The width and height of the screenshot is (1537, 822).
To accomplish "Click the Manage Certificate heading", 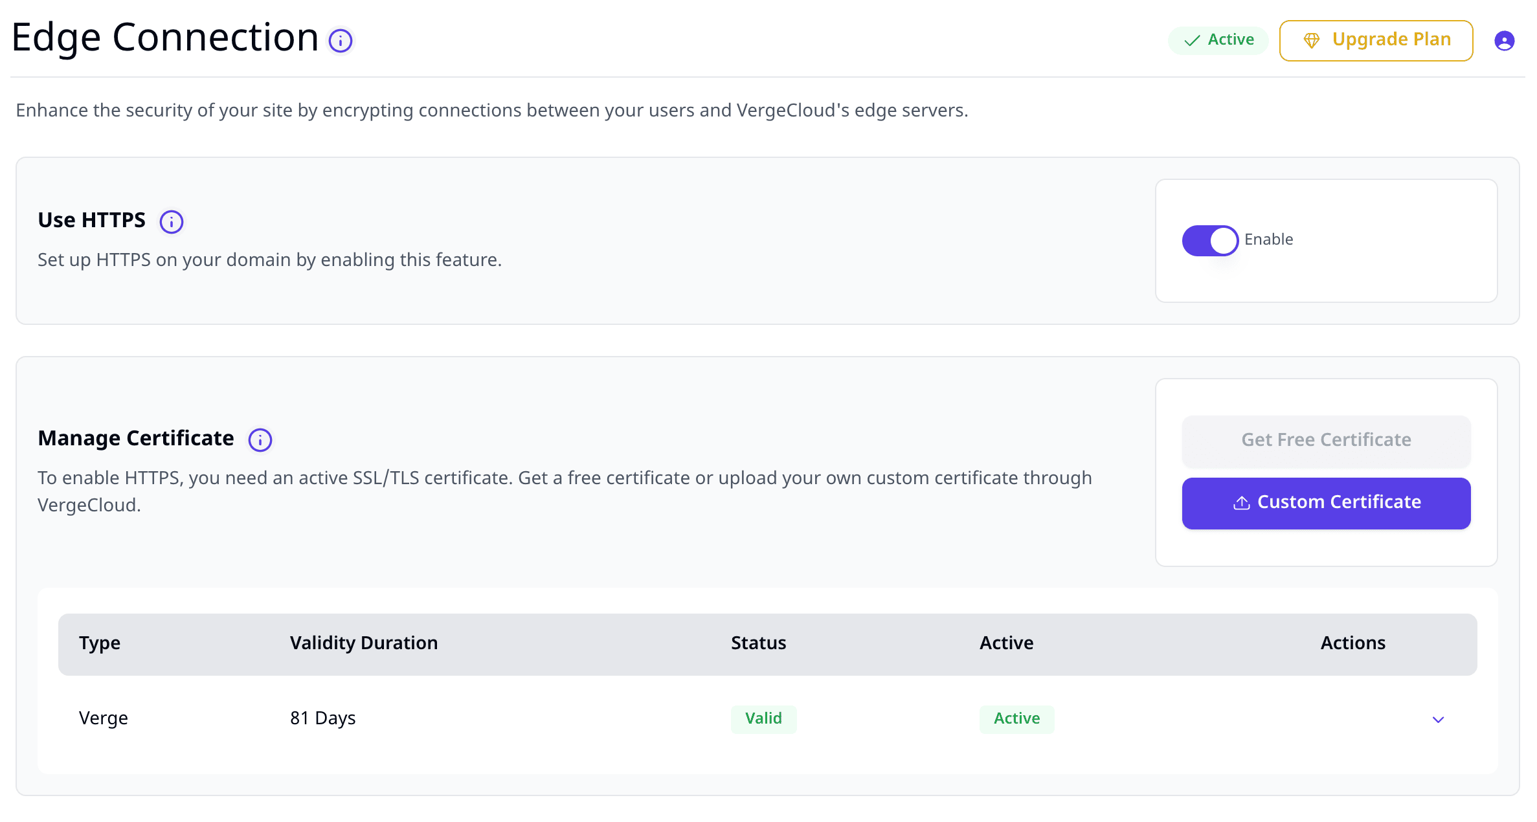I will click(x=136, y=439).
